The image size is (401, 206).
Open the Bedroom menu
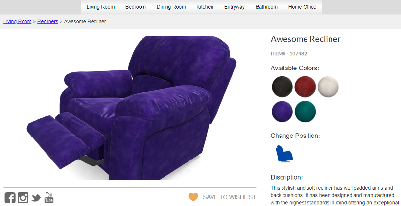click(136, 7)
